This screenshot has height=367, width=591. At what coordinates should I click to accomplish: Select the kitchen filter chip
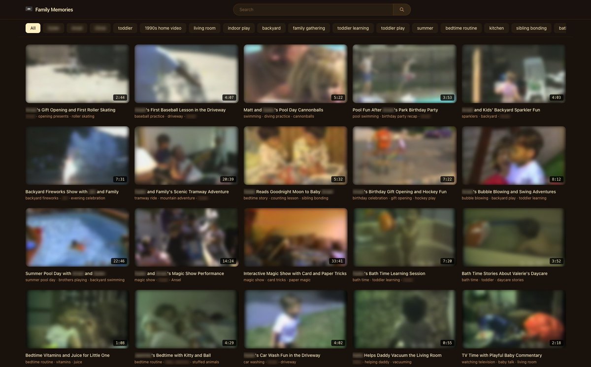[x=496, y=28]
